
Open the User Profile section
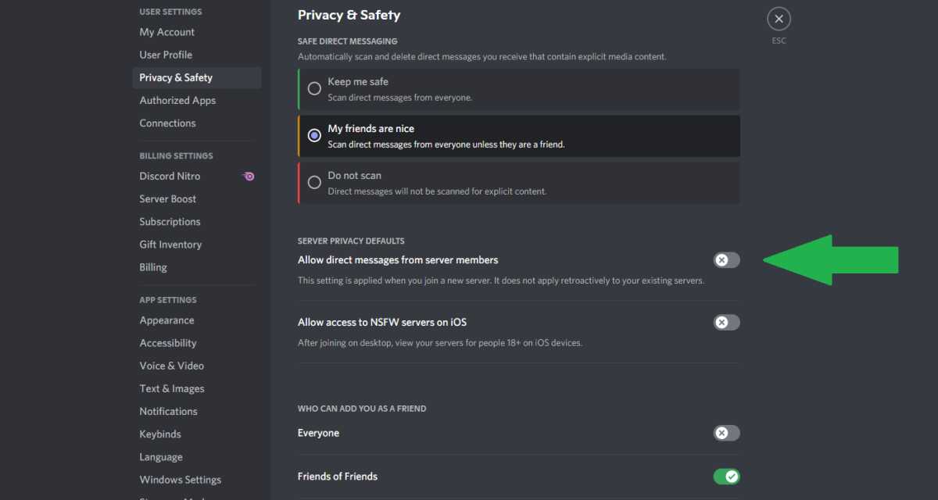[x=166, y=55]
